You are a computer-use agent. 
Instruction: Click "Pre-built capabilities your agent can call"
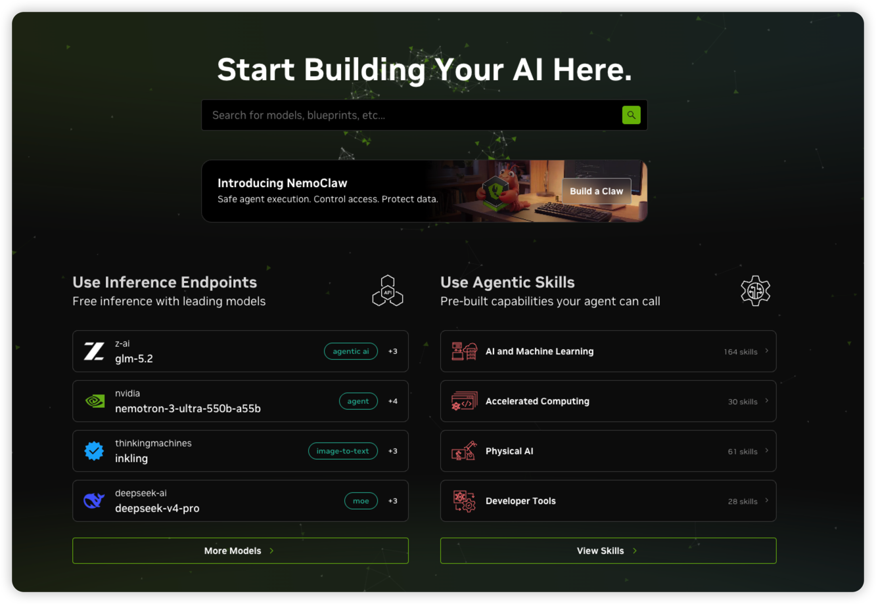pyautogui.click(x=550, y=301)
